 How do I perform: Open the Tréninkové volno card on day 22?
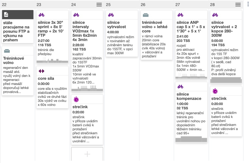click(x=18, y=71)
